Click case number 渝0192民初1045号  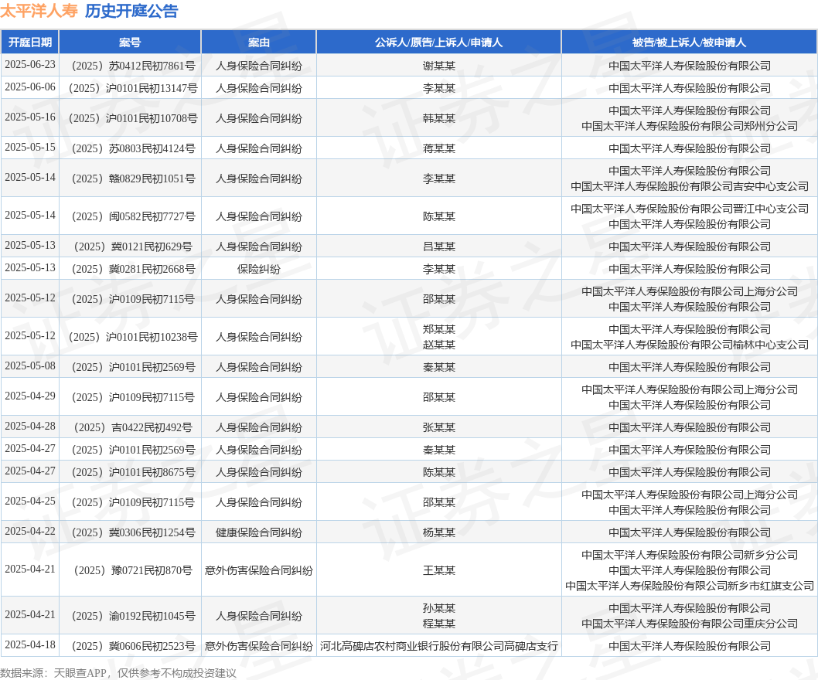pyautogui.click(x=133, y=616)
